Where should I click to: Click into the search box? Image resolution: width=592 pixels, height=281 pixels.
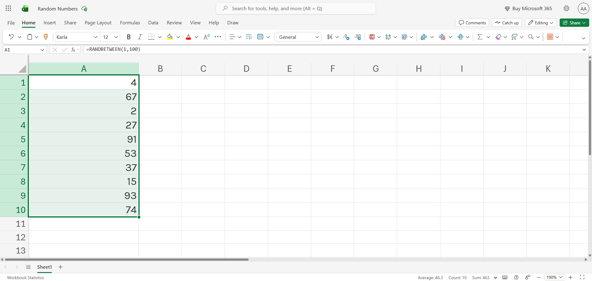296,9
